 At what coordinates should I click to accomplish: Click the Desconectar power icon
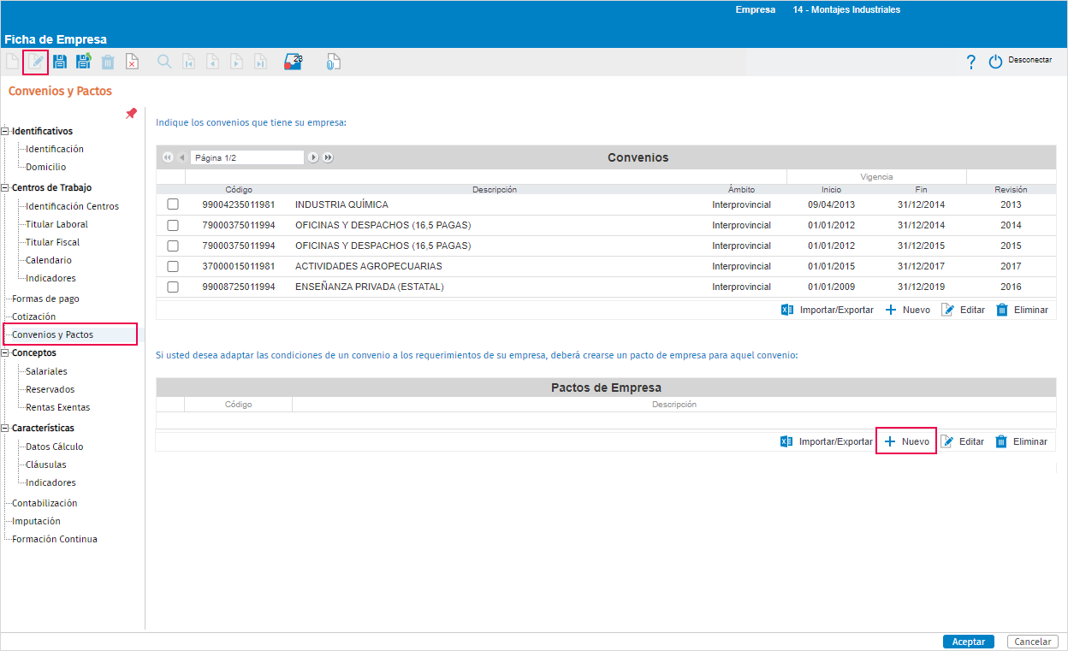tap(995, 62)
